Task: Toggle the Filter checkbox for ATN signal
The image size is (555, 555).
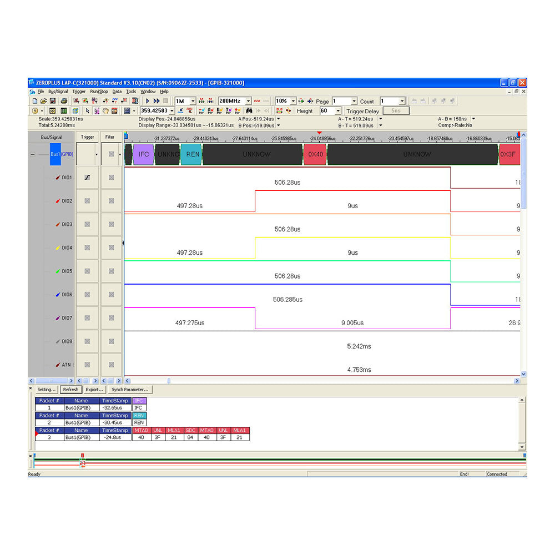Action: (110, 365)
